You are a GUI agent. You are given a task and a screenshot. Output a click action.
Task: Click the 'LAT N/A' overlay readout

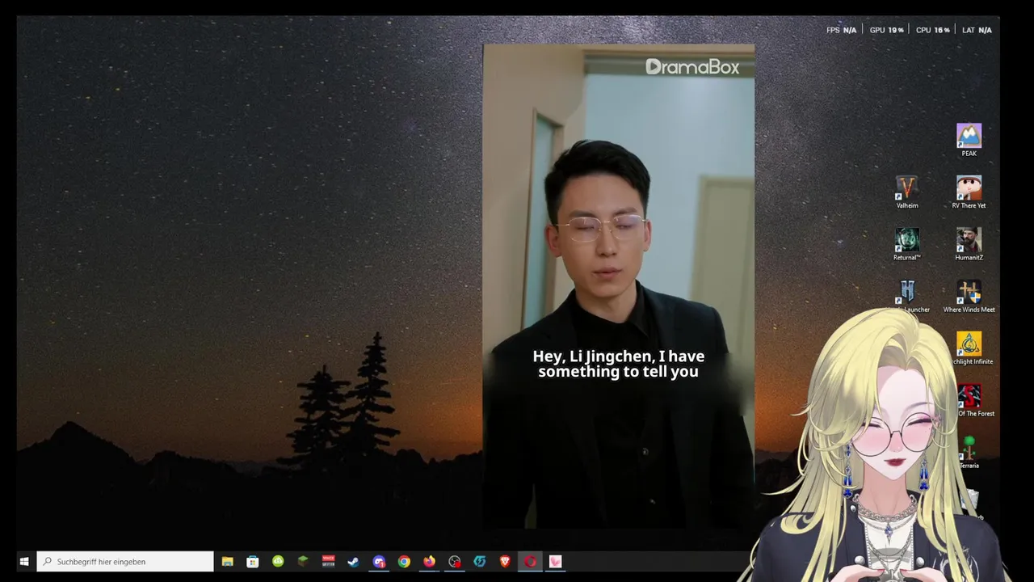point(977,30)
